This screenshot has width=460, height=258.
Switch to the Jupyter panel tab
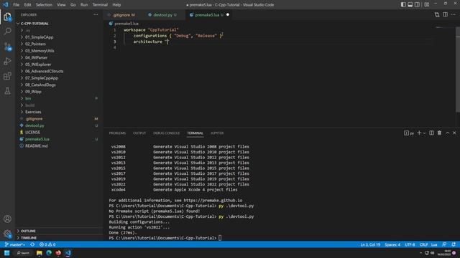(x=217, y=133)
